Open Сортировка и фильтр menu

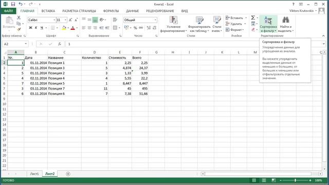click(268, 24)
